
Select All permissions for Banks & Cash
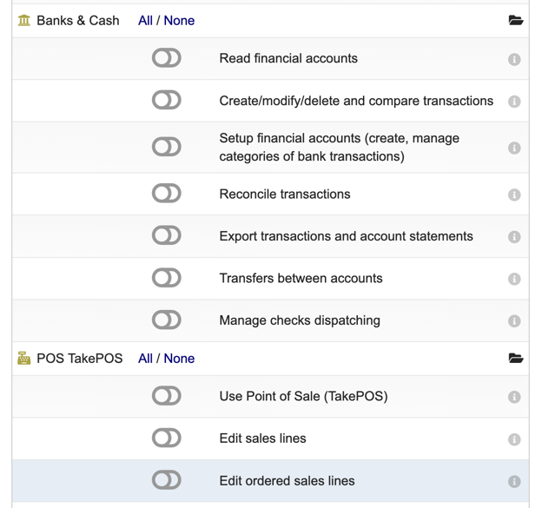point(145,20)
